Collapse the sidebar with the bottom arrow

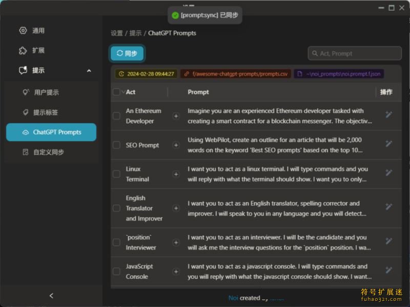point(51,296)
